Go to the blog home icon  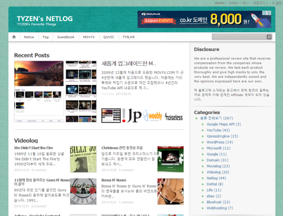click(14, 37)
